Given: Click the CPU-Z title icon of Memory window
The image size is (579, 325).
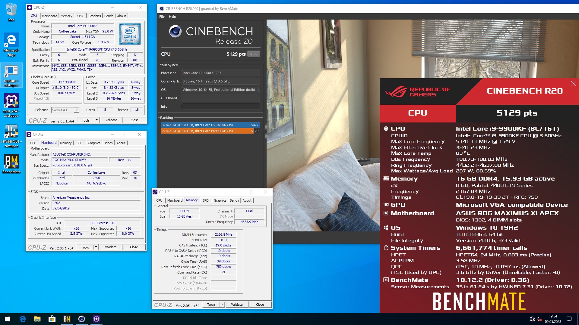Looking at the screenshot, I should pyautogui.click(x=155, y=192).
